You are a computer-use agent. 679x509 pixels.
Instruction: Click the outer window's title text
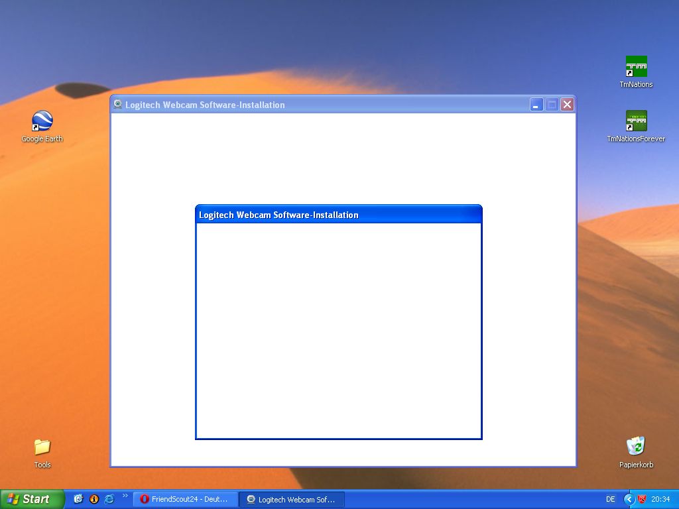click(205, 105)
